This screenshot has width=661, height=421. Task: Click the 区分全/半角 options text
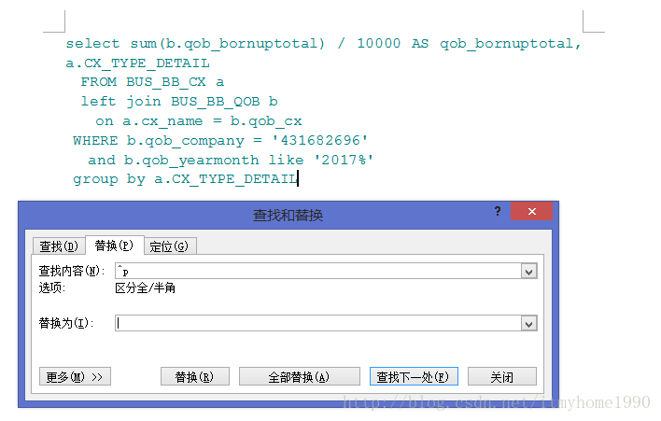145,288
